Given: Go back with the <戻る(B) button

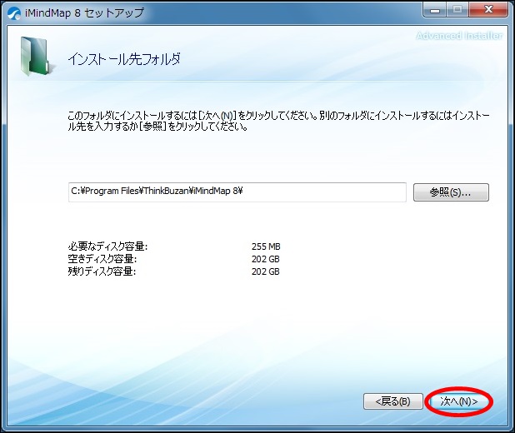Looking at the screenshot, I should [x=392, y=401].
